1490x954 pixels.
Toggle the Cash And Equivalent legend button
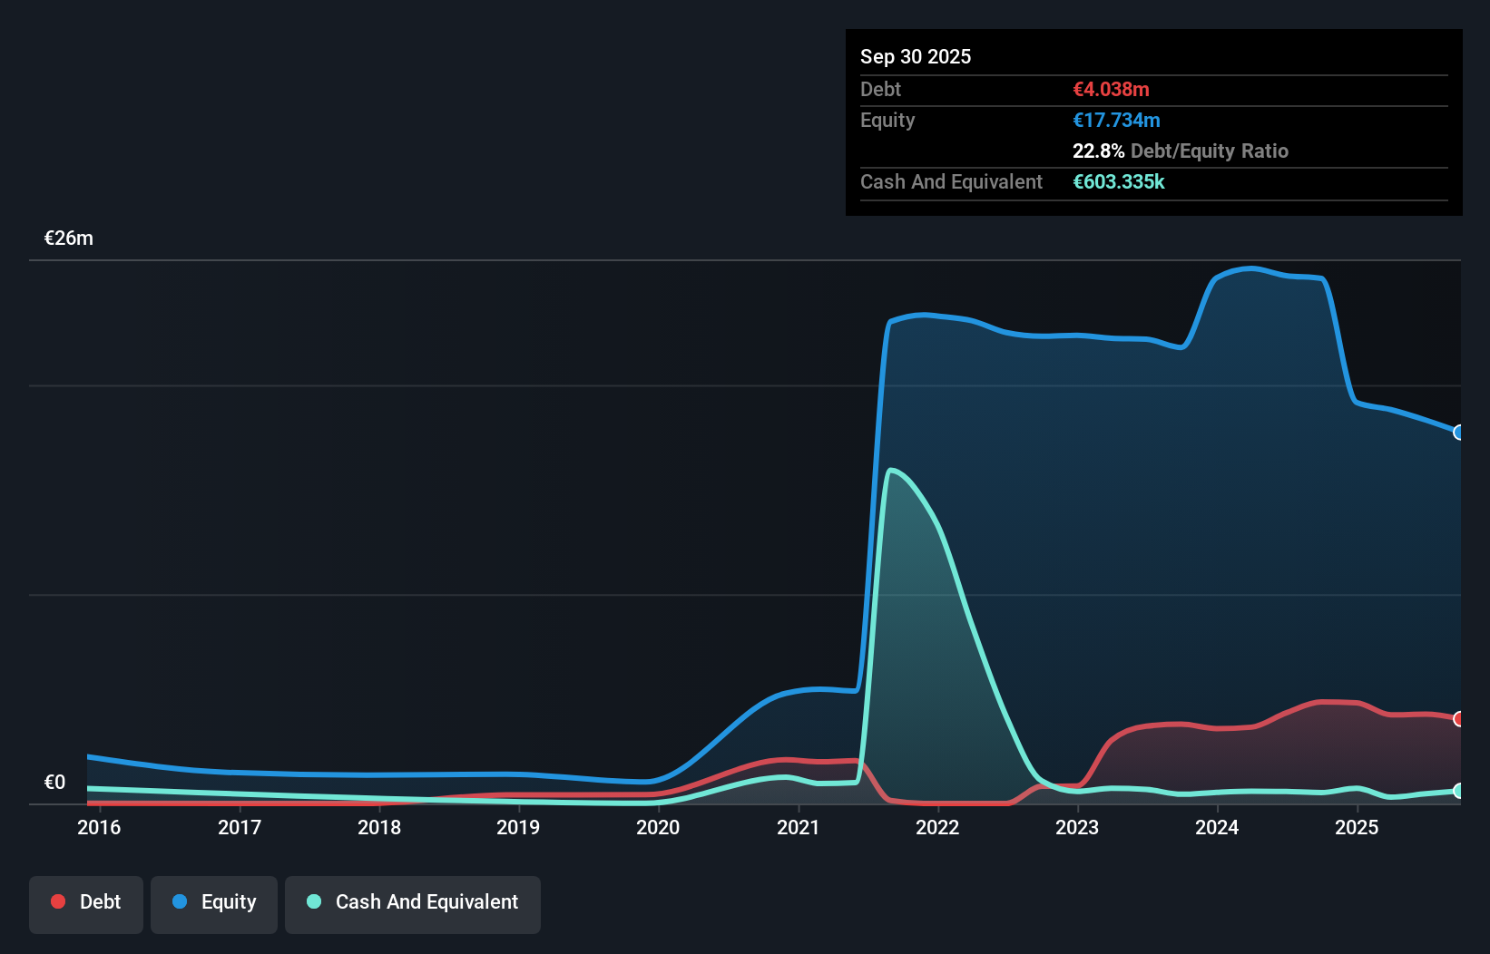(x=413, y=904)
